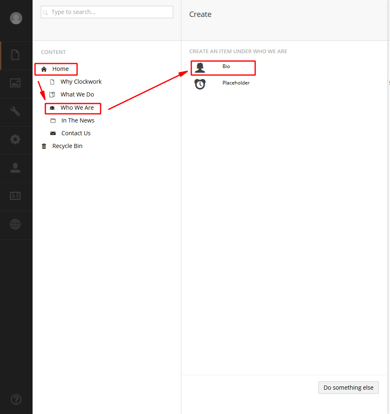The height and width of the screenshot is (414, 390).
Task: Open Translation globe icon in sidebar
Action: (16, 224)
